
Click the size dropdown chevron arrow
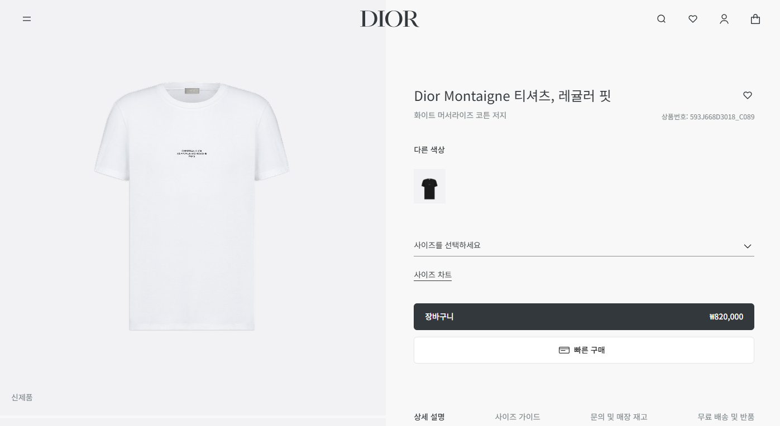click(x=748, y=246)
